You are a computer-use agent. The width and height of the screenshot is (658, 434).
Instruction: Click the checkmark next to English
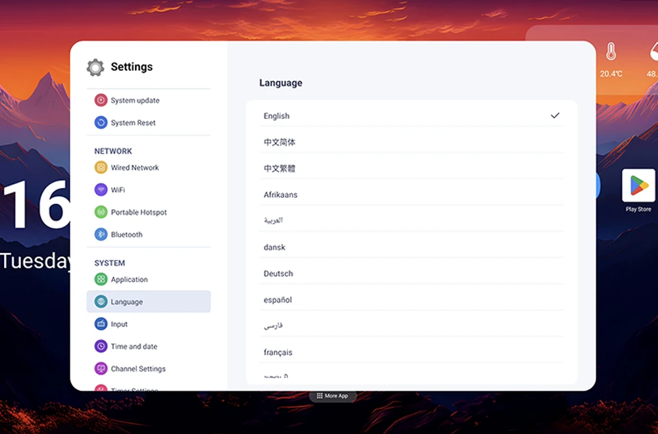click(555, 115)
